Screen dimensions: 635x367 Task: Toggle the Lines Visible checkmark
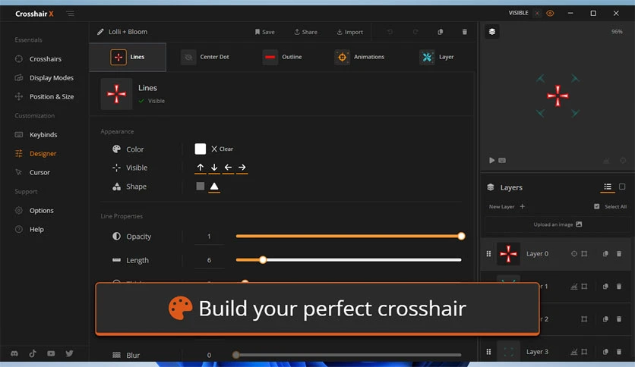141,101
